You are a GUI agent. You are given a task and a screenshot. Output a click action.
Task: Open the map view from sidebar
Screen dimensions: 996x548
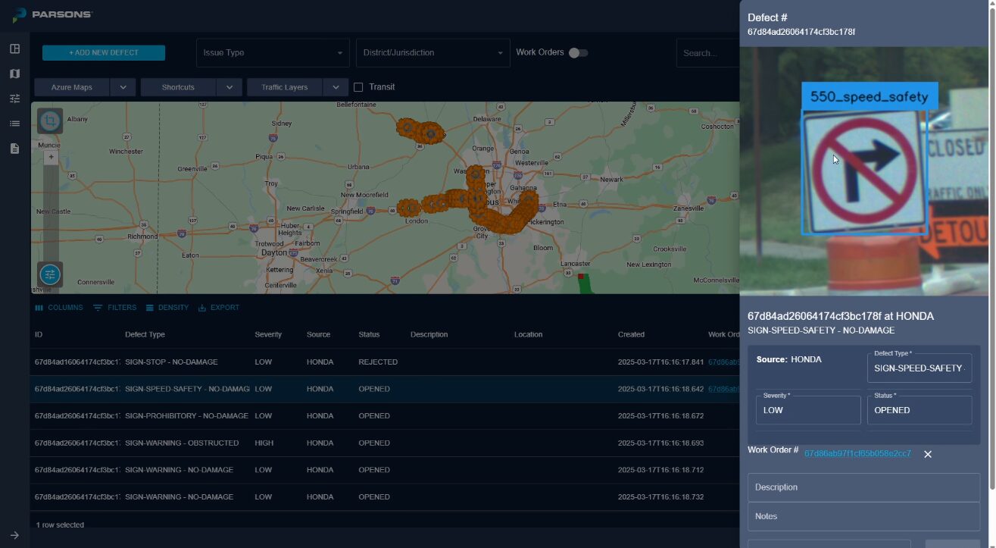tap(14, 74)
